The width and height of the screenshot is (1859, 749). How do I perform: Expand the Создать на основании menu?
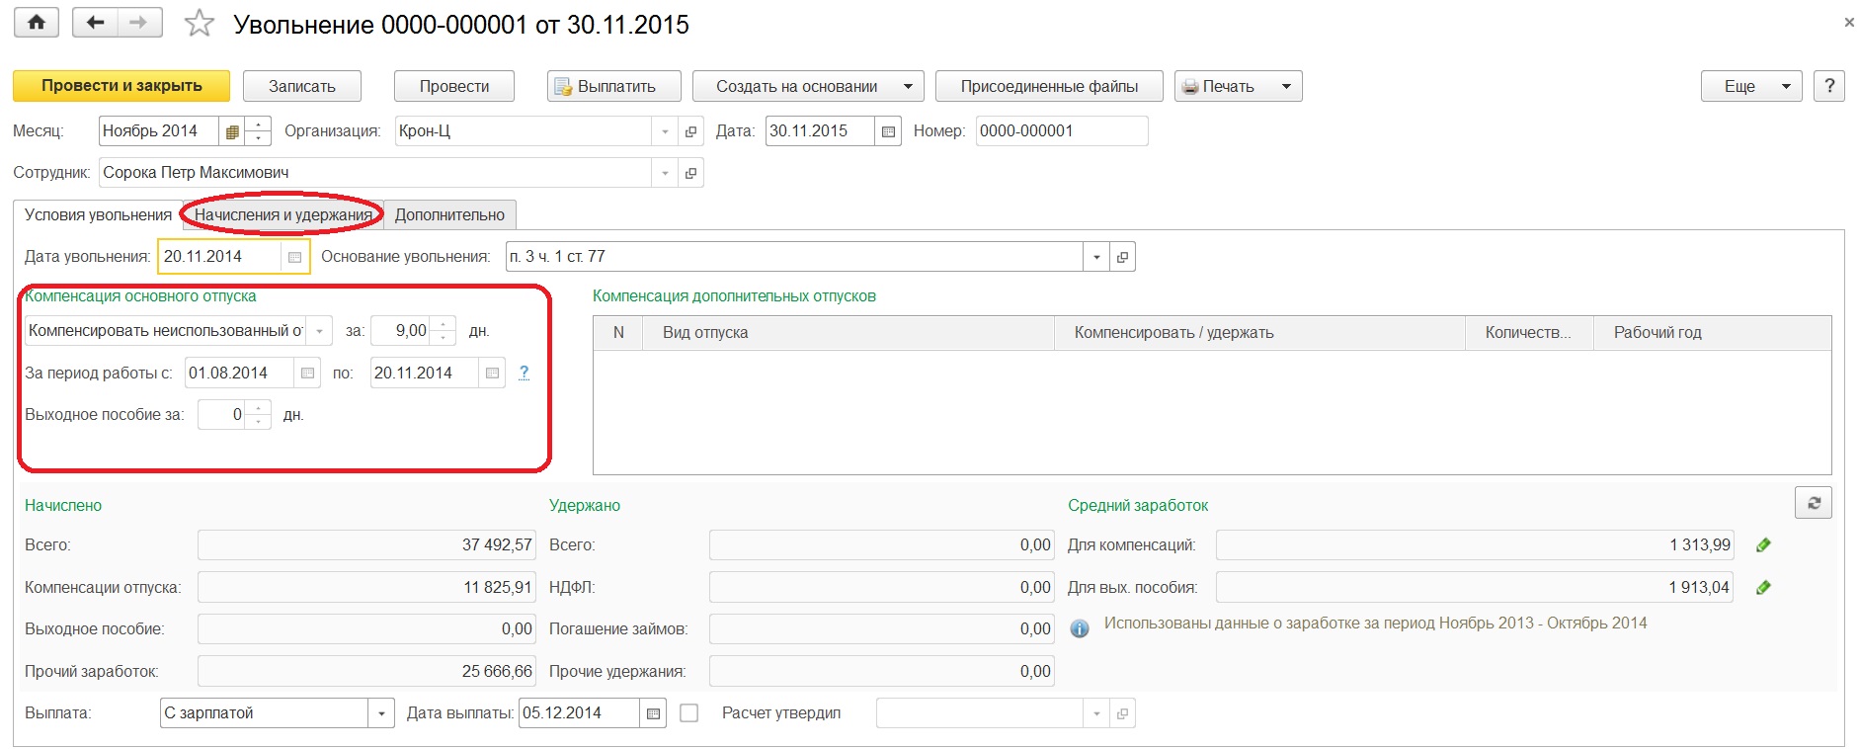click(x=807, y=86)
